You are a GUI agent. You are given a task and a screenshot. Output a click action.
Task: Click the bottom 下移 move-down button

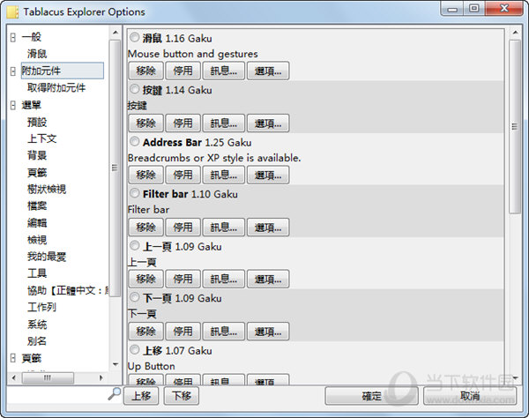click(x=181, y=396)
